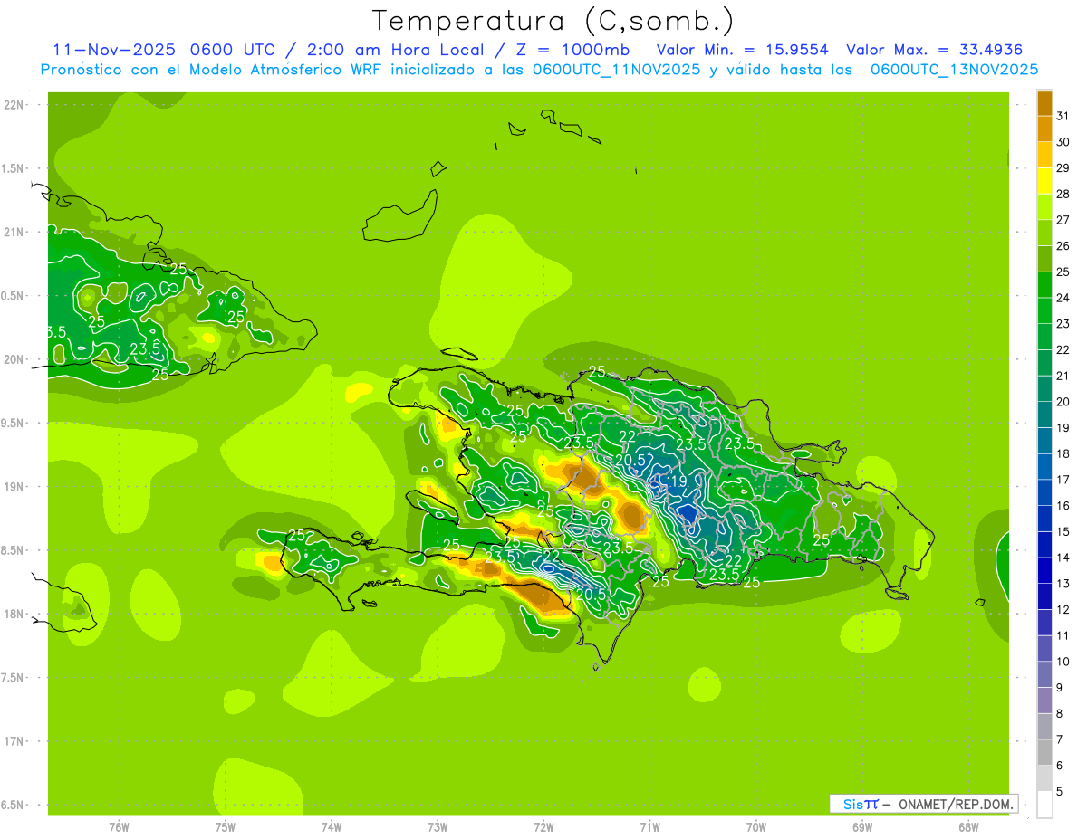Click the "SisTT" logo text
Screen dimensions: 1087x839
pos(861,804)
